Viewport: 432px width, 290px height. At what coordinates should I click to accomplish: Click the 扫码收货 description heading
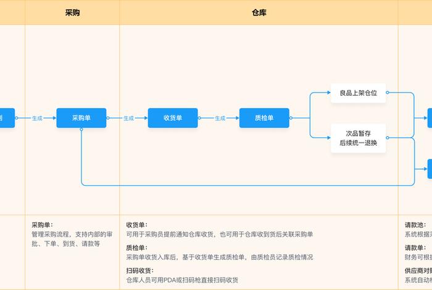[x=138, y=270]
